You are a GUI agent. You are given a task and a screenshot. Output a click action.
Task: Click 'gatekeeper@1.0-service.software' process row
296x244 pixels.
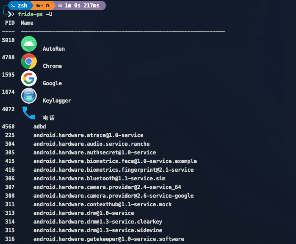pyautogui.click(x=109, y=239)
